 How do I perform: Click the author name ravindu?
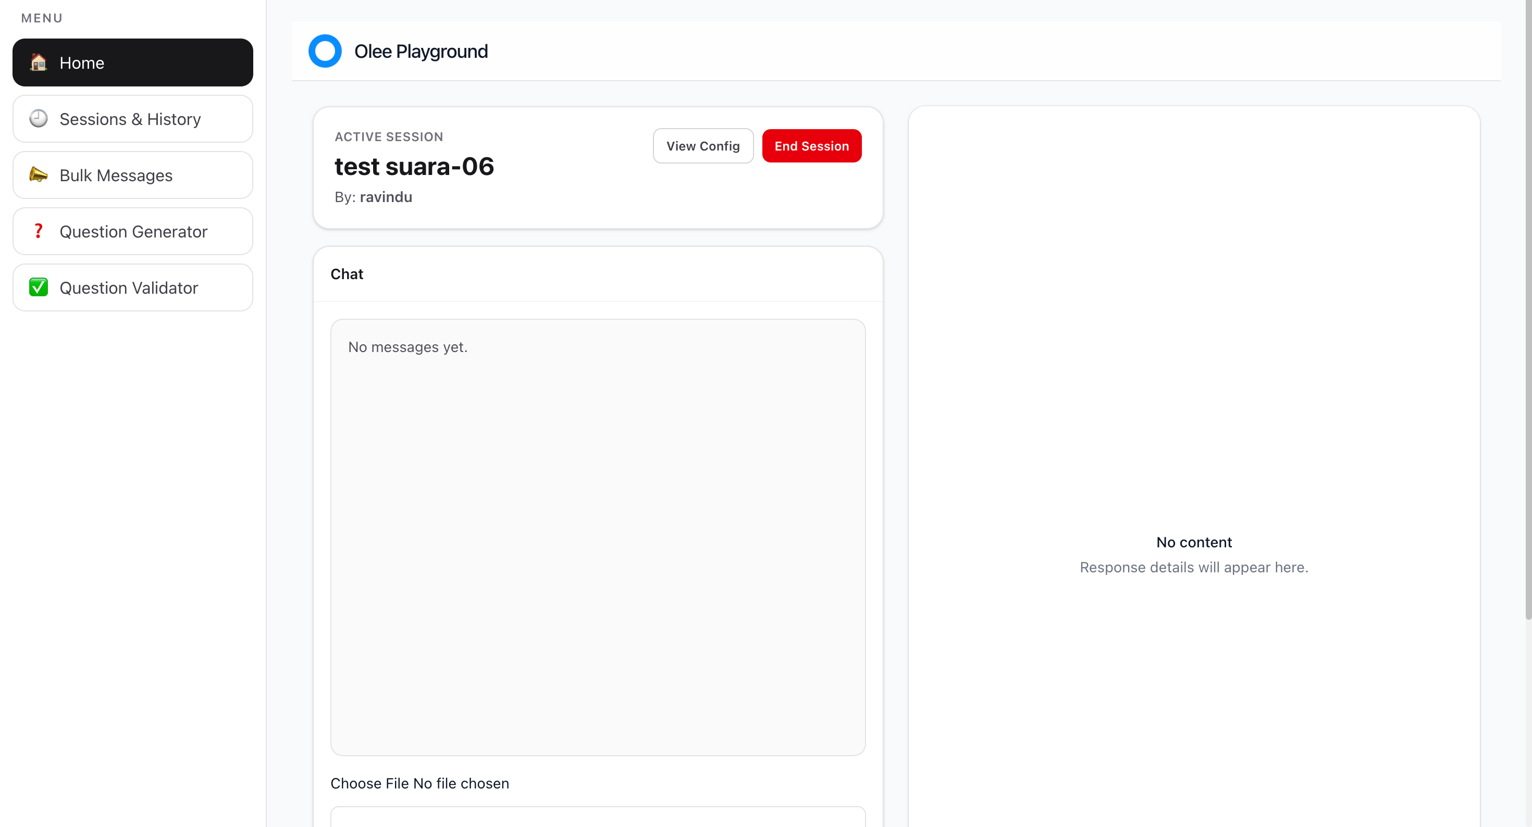tap(386, 197)
